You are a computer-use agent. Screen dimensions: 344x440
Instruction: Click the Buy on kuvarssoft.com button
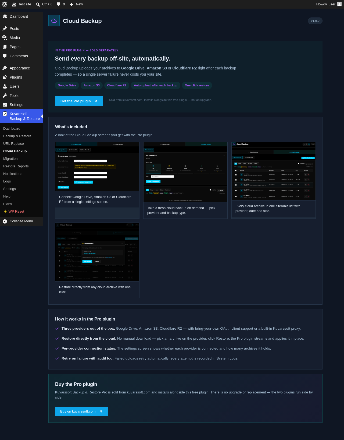point(81,411)
